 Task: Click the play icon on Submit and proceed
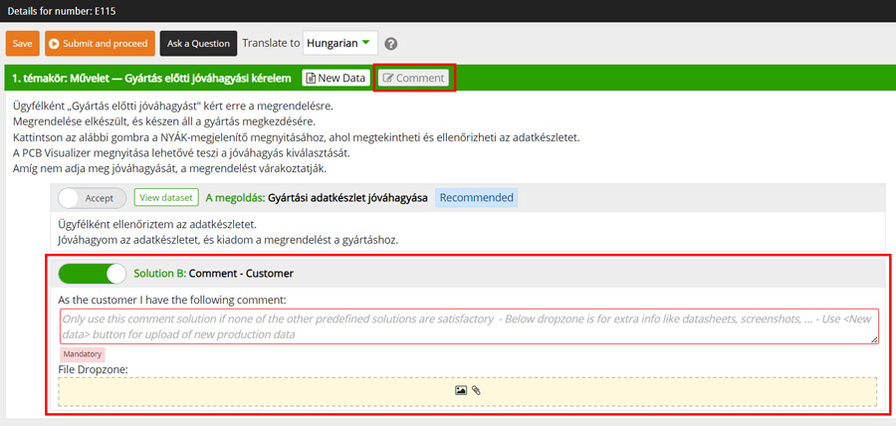[53, 44]
